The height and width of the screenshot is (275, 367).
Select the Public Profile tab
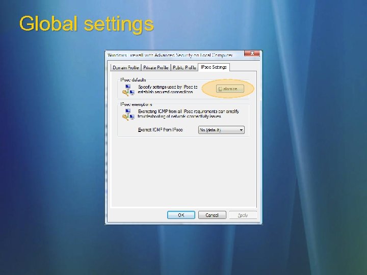point(185,68)
